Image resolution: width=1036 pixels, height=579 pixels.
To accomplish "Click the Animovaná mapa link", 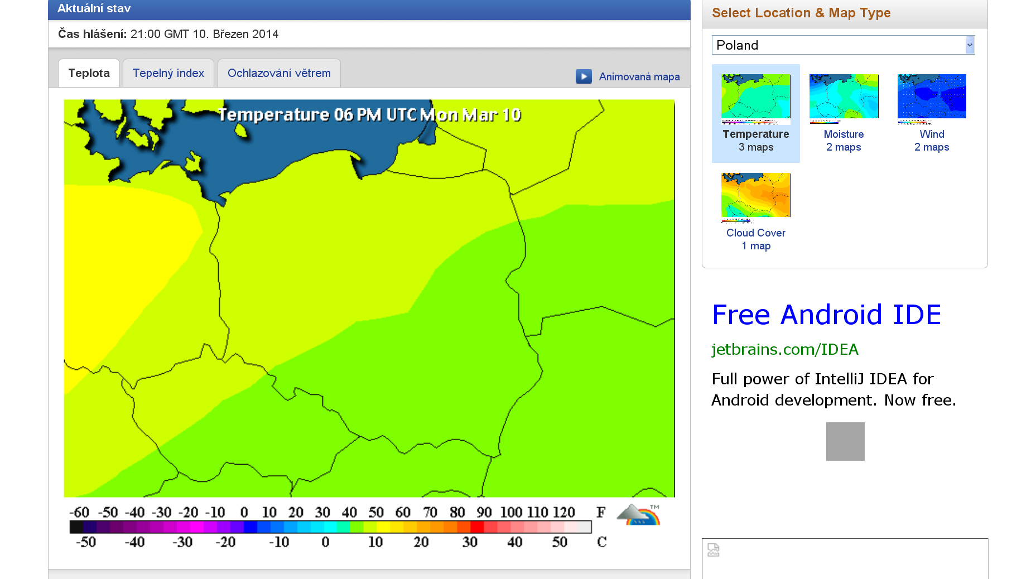I will coord(639,77).
